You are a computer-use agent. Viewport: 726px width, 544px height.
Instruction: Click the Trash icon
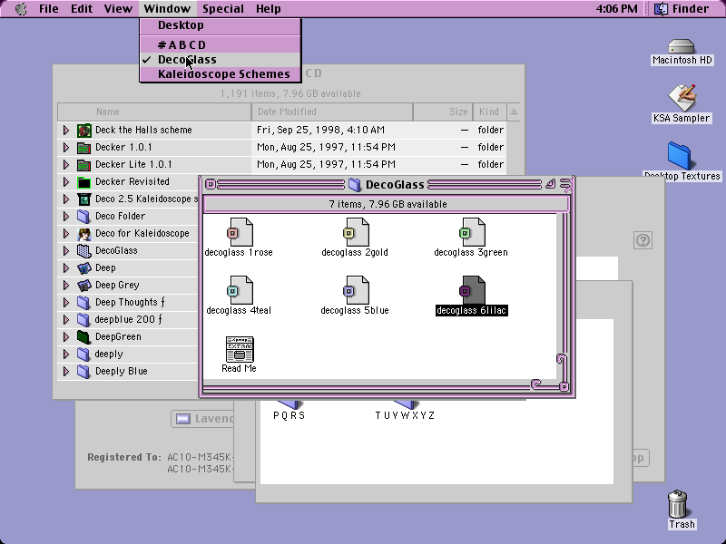tap(677, 504)
